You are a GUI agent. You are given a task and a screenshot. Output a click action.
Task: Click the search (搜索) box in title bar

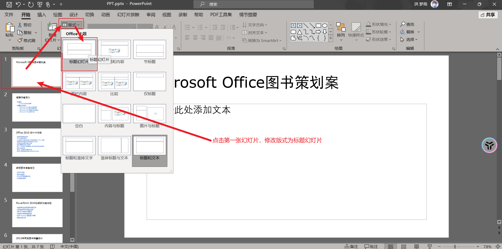[x=253, y=4]
